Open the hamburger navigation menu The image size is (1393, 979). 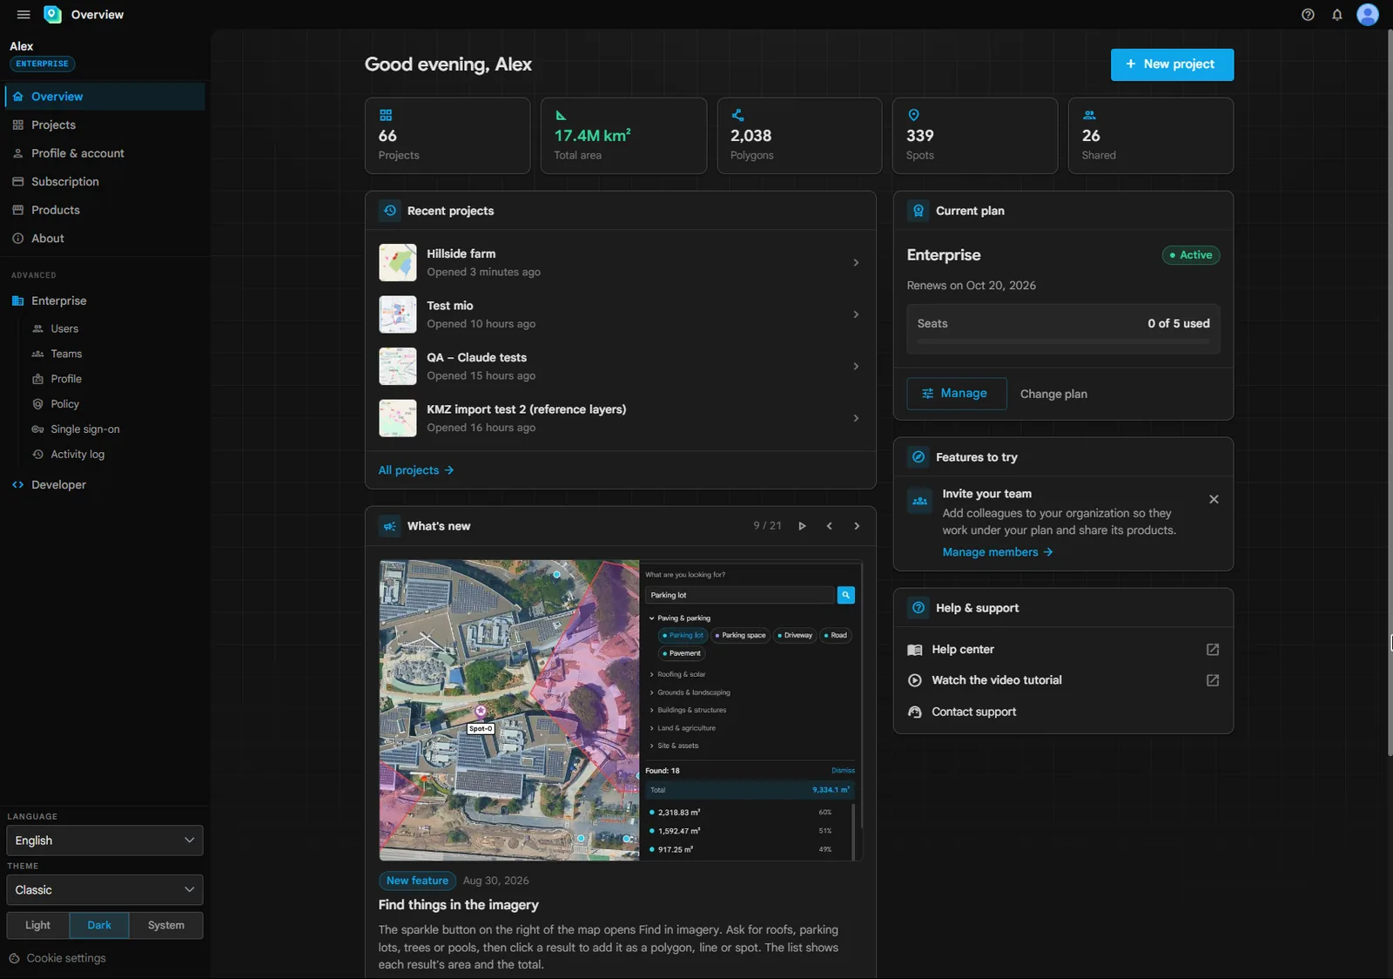click(x=24, y=15)
